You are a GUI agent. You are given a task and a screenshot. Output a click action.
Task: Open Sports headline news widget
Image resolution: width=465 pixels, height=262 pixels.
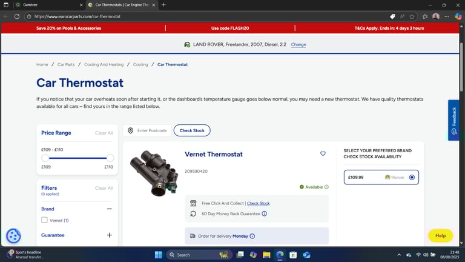[x=25, y=255]
